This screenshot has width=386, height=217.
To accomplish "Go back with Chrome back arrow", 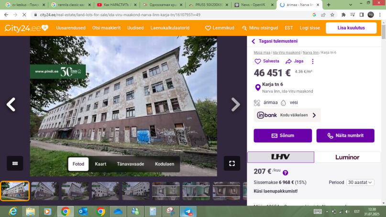I will pyautogui.click(x=6, y=15).
